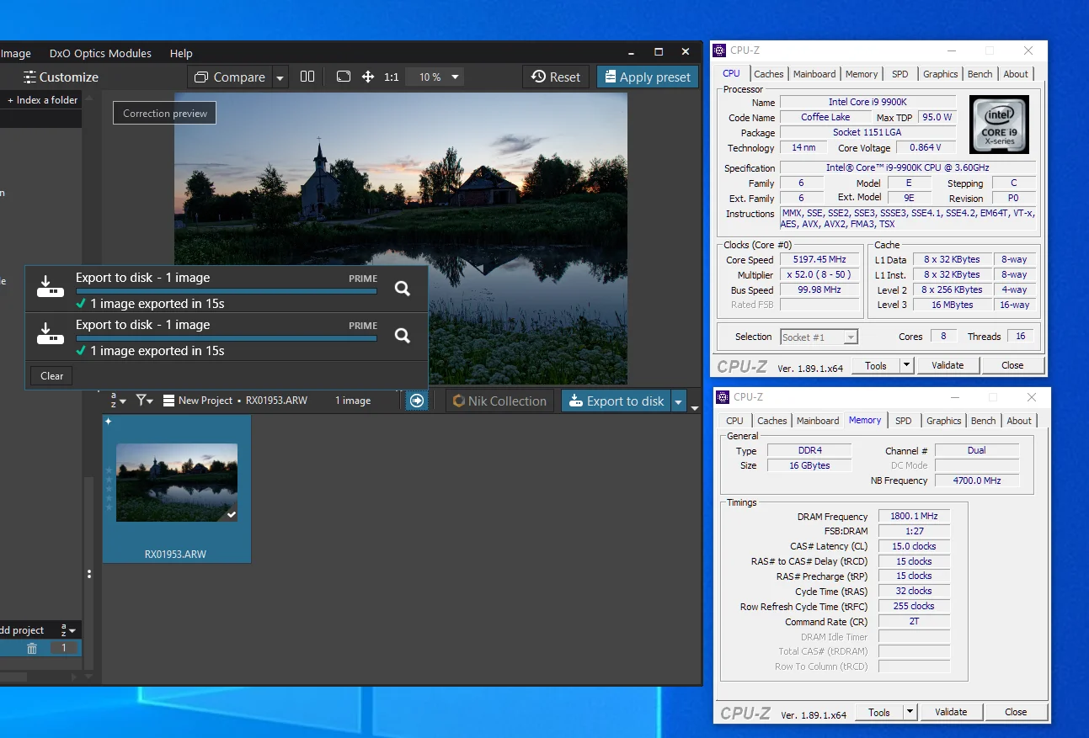Viewport: 1089px width, 738px height.
Task: Switch to the Customize tab
Action: [61, 77]
